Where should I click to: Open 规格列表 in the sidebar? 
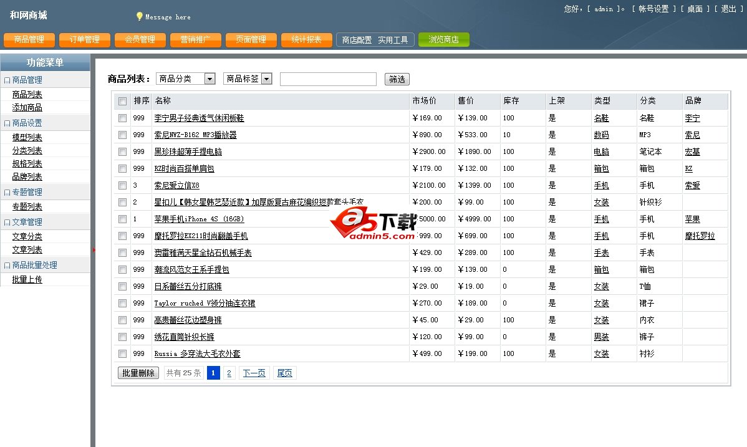click(x=27, y=163)
